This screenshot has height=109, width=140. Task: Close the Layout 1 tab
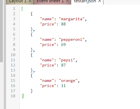30,1
